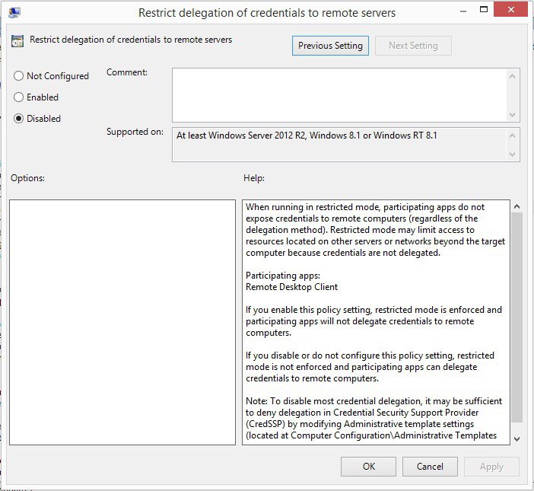The width and height of the screenshot is (534, 491).
Task: Click the Supported on scroll up arrow
Action: pos(512,136)
